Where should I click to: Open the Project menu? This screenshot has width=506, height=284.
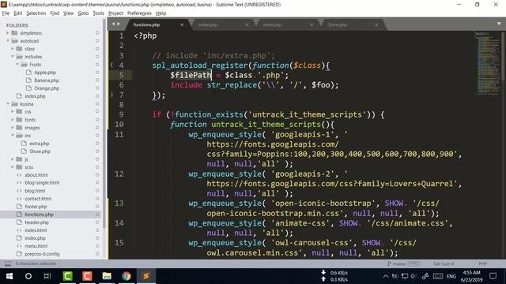[x=115, y=13]
